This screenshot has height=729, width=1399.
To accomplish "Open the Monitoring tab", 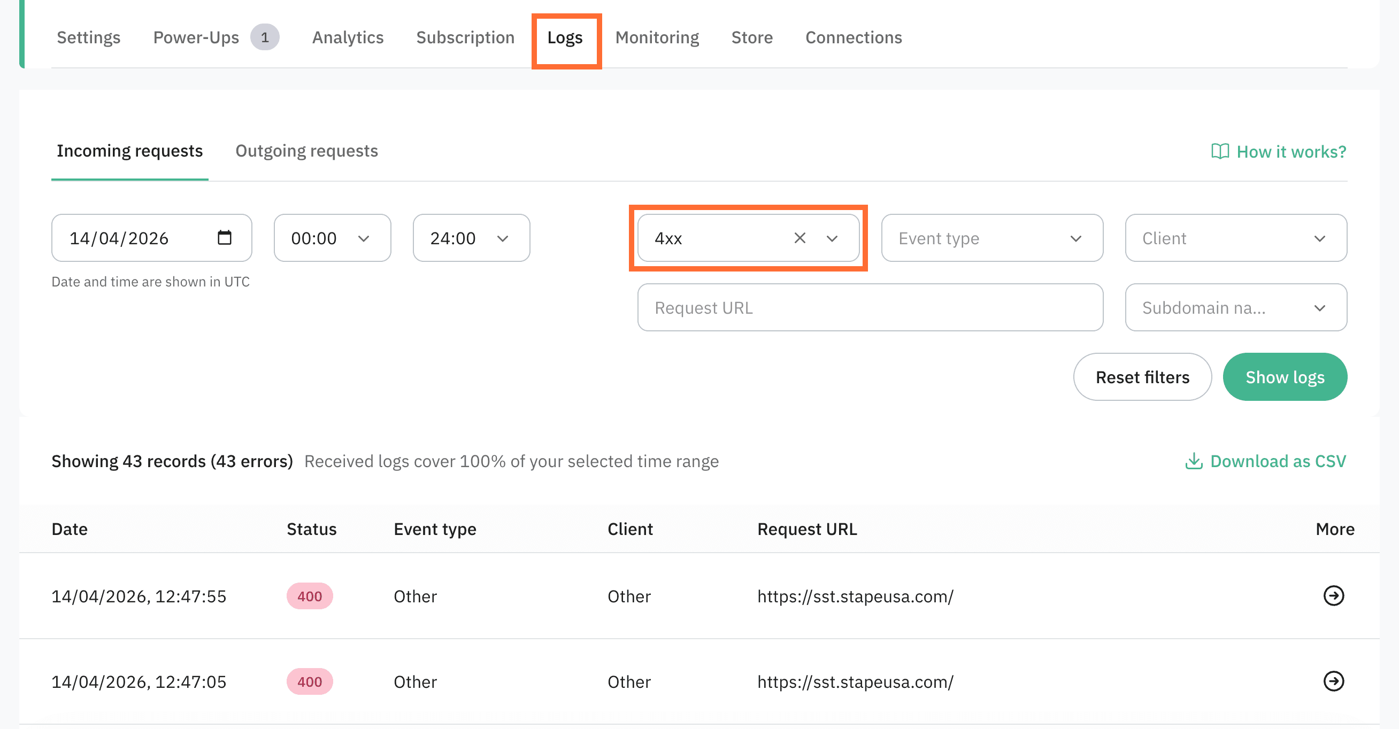I will click(657, 37).
